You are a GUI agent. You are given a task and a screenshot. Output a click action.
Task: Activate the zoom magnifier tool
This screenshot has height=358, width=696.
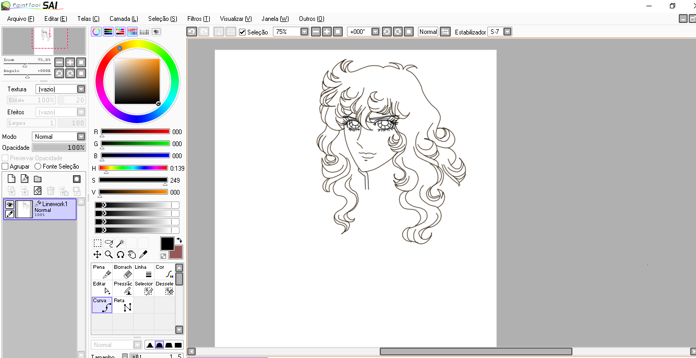point(109,255)
